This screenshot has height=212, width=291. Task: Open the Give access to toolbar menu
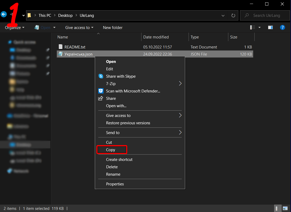click(79, 28)
